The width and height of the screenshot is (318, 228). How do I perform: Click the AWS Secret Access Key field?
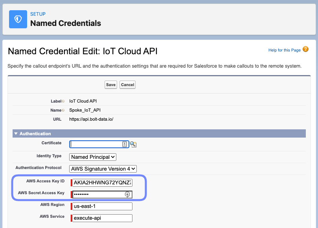[103, 194]
